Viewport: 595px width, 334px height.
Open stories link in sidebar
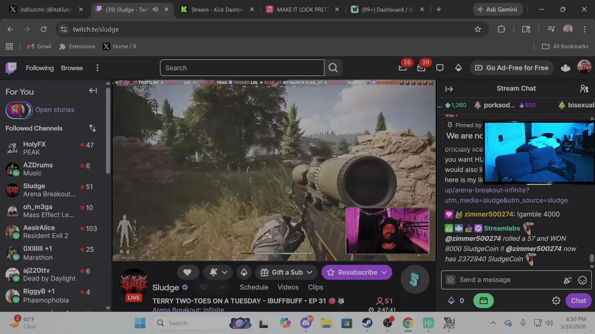[55, 109]
